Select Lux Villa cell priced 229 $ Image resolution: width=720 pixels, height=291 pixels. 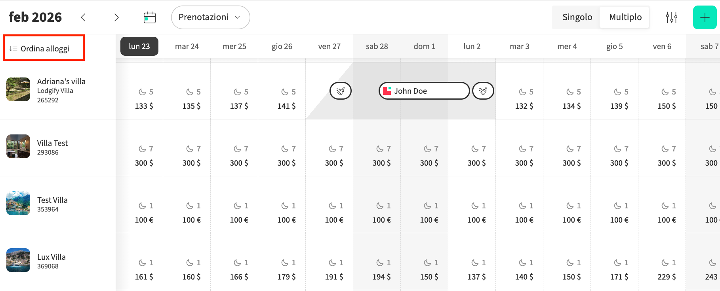(x=667, y=270)
